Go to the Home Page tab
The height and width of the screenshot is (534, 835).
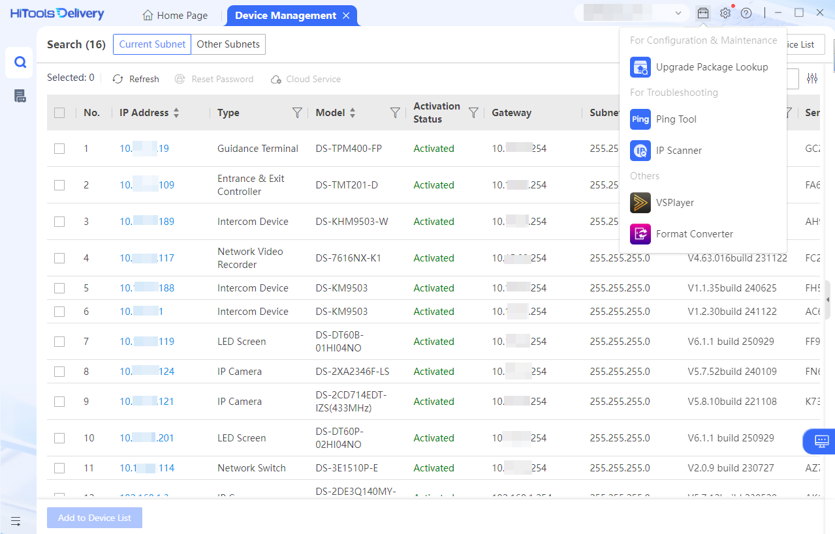click(x=175, y=15)
